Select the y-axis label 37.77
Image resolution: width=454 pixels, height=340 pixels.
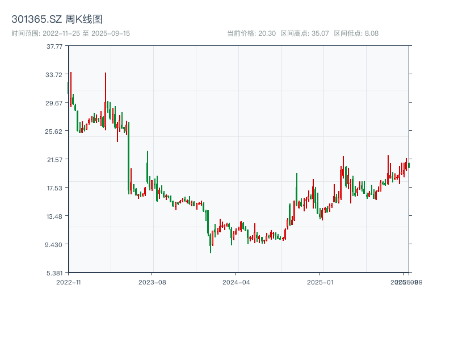(x=54, y=46)
